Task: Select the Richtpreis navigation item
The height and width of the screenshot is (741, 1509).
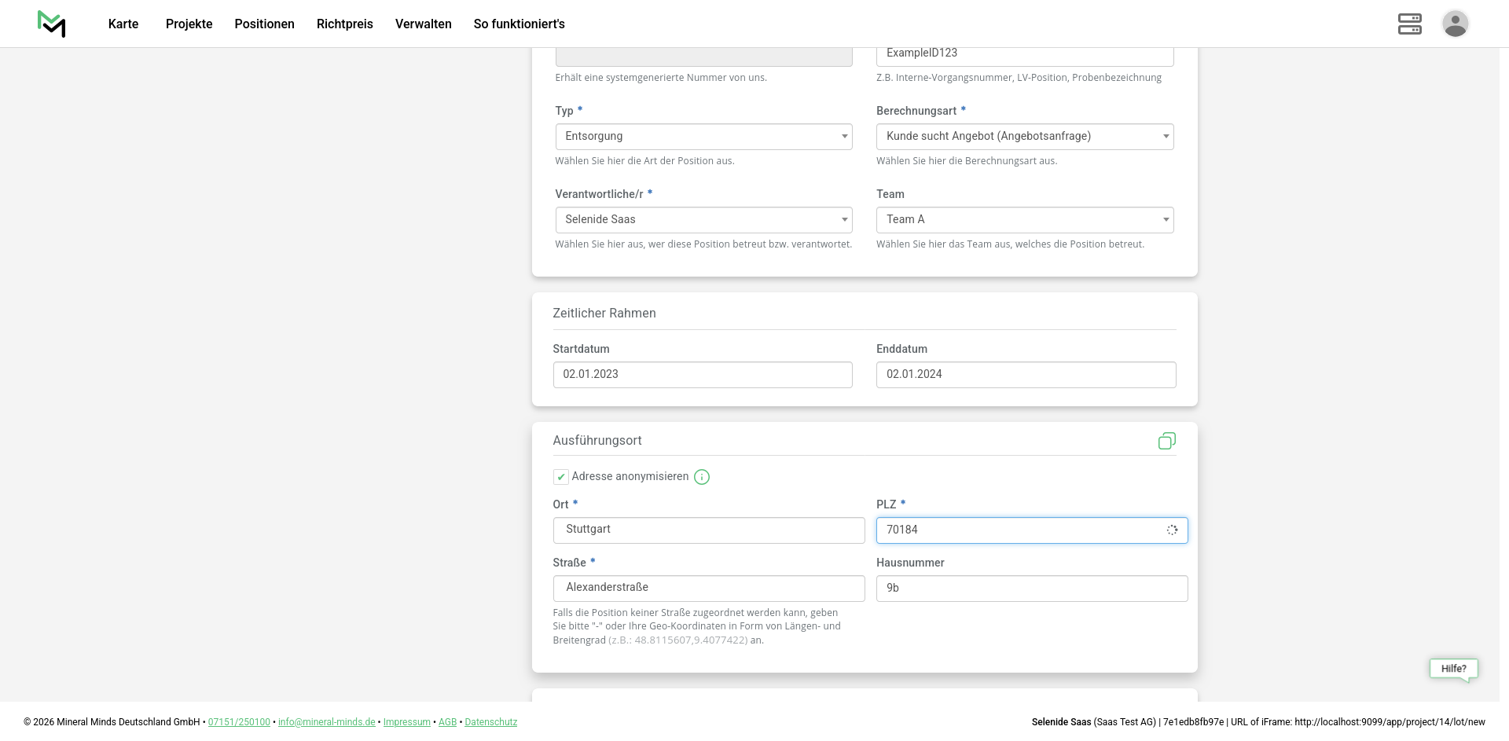Action: click(x=344, y=24)
